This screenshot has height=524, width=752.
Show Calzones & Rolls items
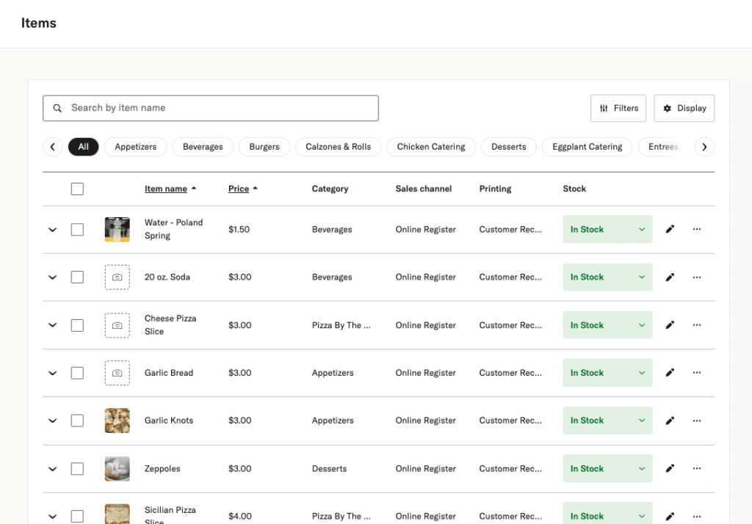pos(338,147)
